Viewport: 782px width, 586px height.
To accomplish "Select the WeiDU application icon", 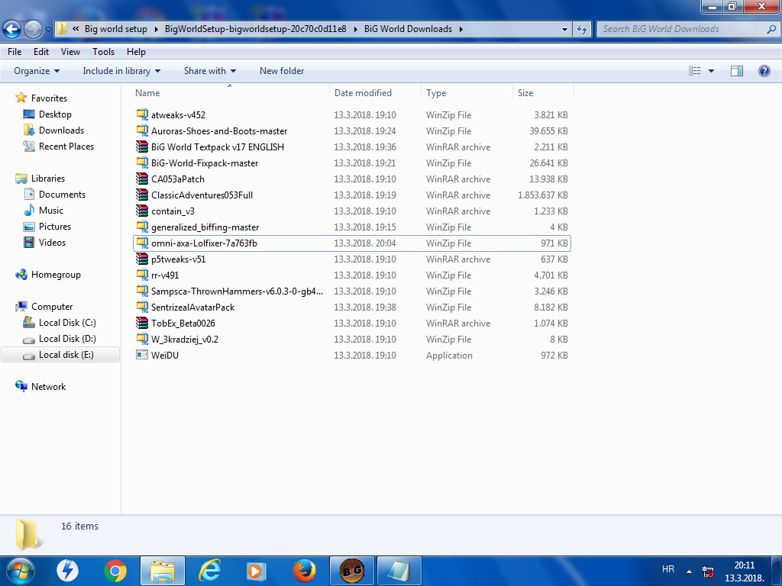I will click(x=142, y=355).
